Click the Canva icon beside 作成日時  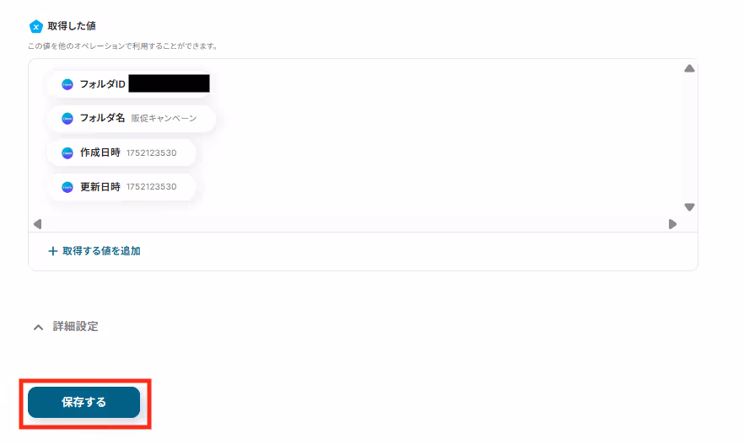coord(67,152)
